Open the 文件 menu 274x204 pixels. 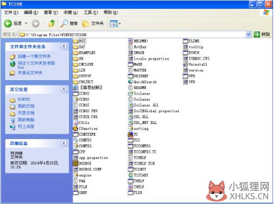pos(11,12)
